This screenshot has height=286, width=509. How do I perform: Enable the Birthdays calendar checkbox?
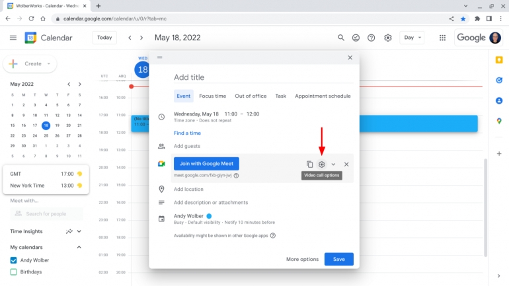pos(13,271)
